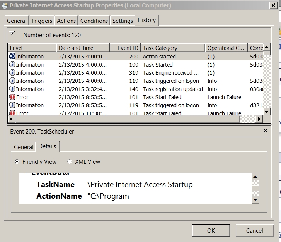
Task: Open the event General sub-tab
Action: [x=24, y=147]
